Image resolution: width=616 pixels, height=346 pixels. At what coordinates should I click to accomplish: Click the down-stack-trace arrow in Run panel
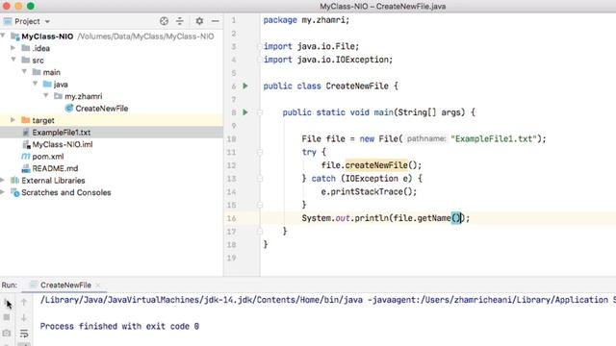point(24,317)
